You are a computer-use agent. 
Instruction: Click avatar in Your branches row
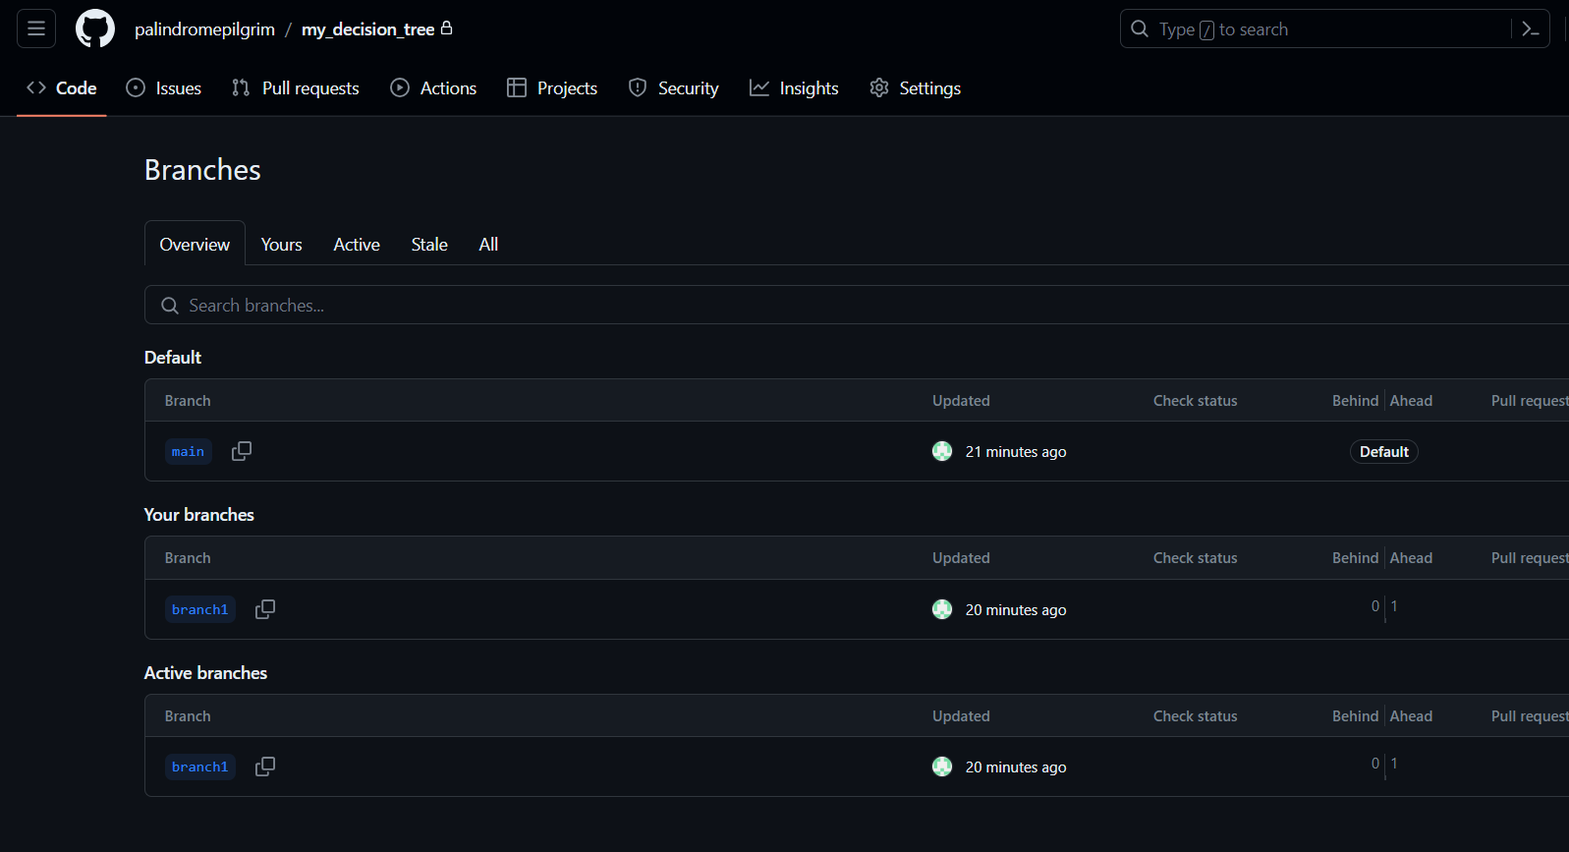pyautogui.click(x=942, y=609)
